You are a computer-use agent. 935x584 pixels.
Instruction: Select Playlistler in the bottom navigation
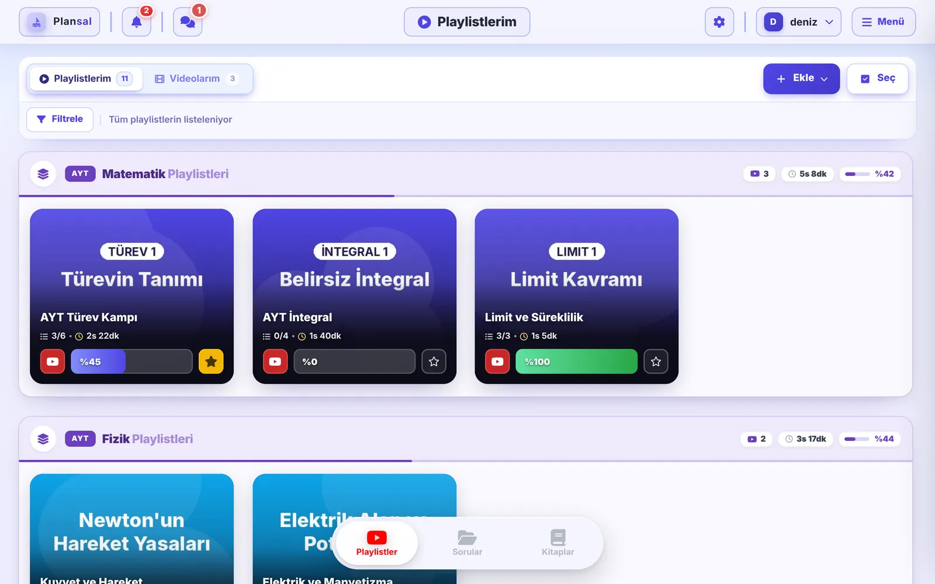point(377,544)
